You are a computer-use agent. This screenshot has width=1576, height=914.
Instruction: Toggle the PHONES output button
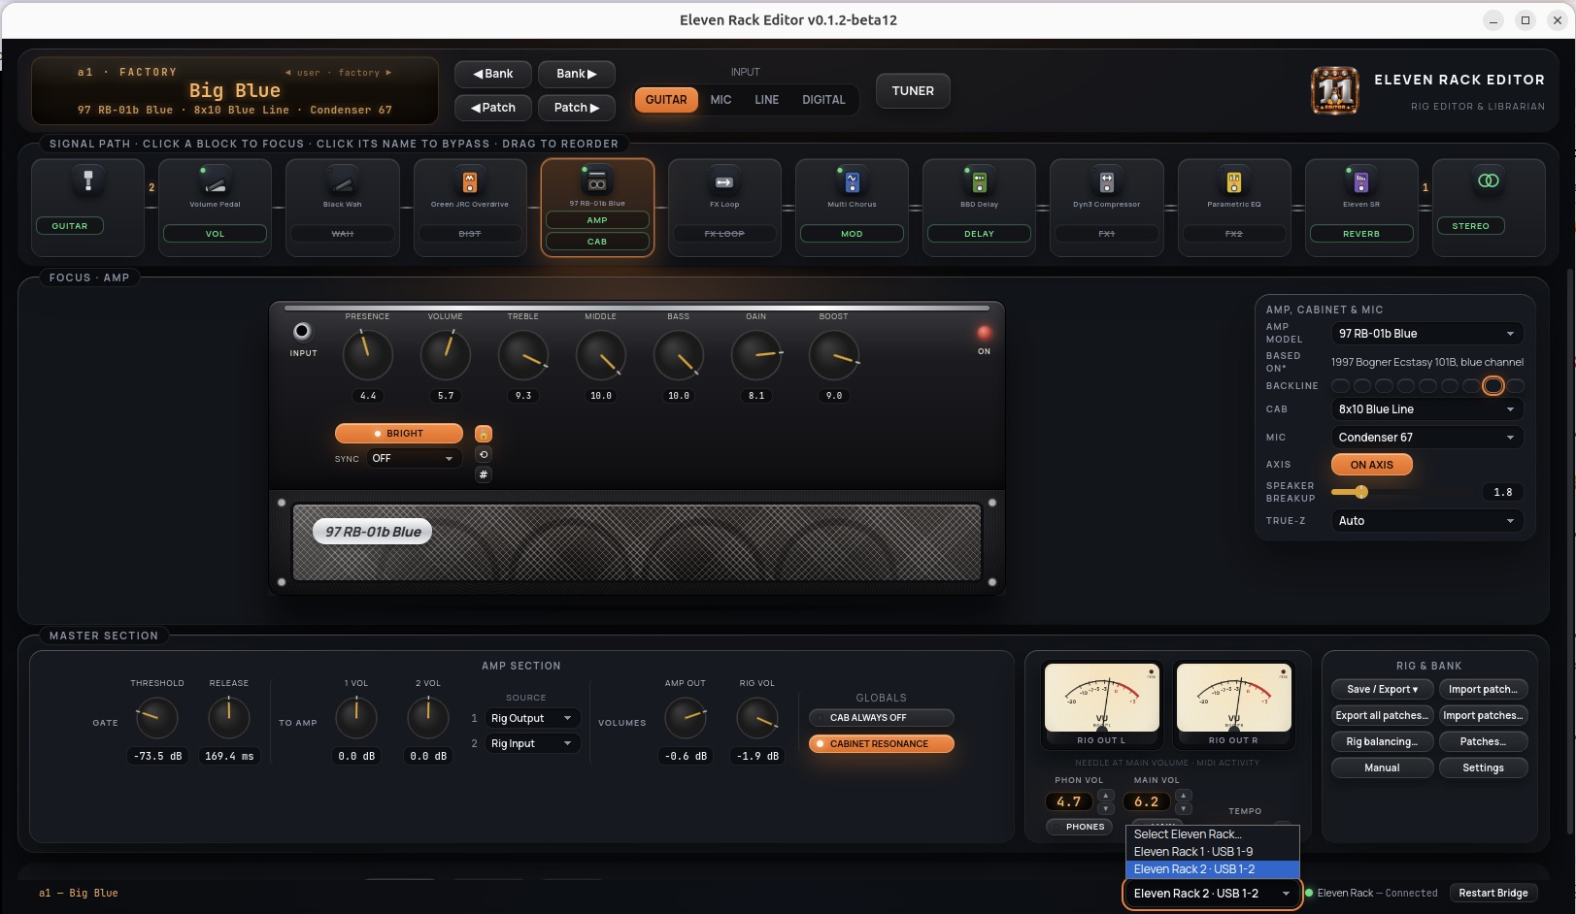coord(1080,827)
